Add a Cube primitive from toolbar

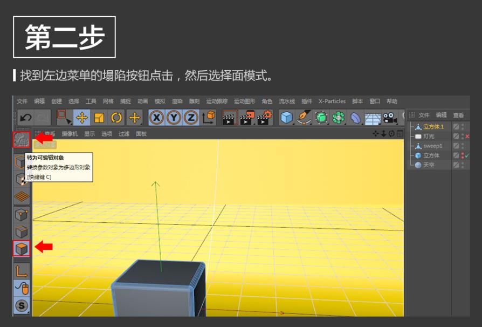(287, 117)
